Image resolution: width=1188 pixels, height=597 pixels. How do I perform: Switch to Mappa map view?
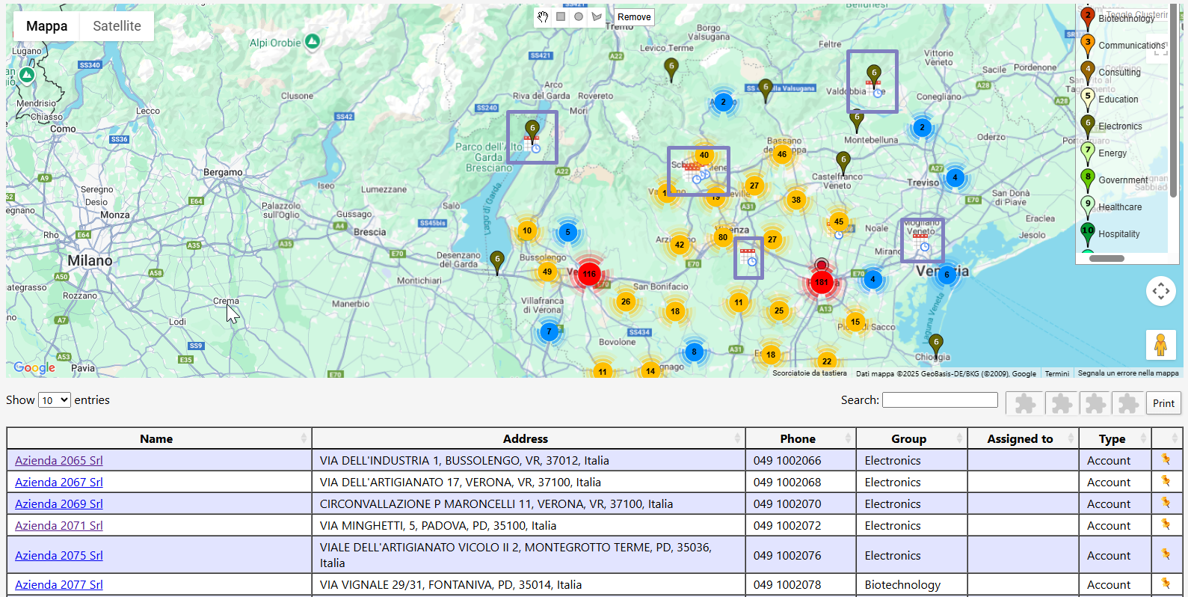pos(46,26)
